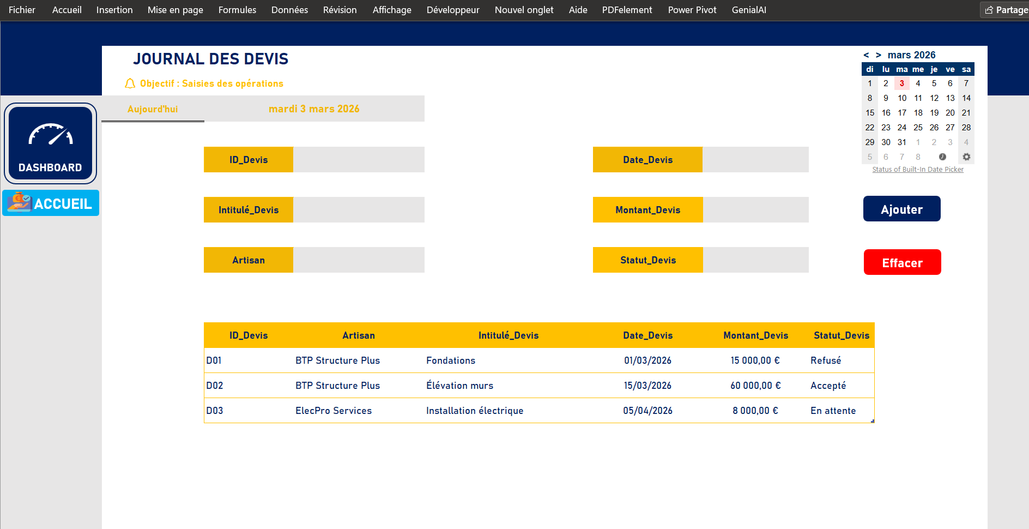The width and height of the screenshot is (1029, 529).
Task: Select the D02 cell in the table
Action: coord(215,386)
